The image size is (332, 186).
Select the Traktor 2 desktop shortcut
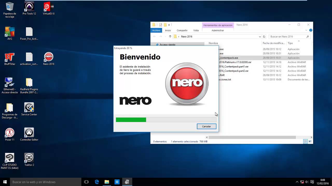pos(29,160)
